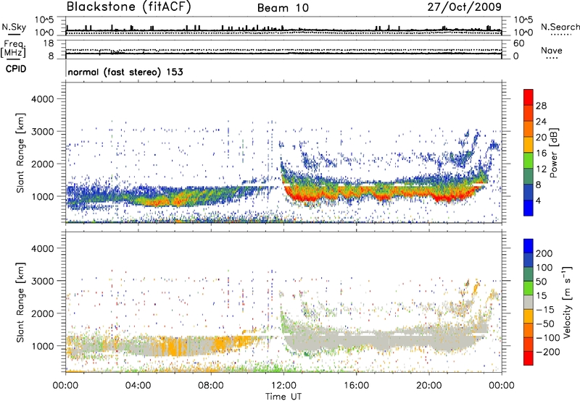Click the 'Blackstone (fitACF)' title text
The width and height of the screenshot is (580, 401).
(128, 7)
